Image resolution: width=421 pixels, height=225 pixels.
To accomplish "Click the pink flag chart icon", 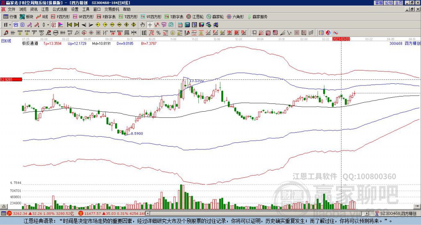I will pyautogui.click(x=61, y=25).
